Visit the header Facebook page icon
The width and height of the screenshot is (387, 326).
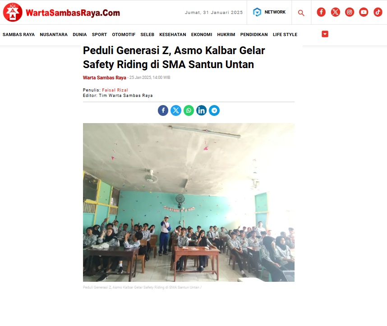point(321,12)
